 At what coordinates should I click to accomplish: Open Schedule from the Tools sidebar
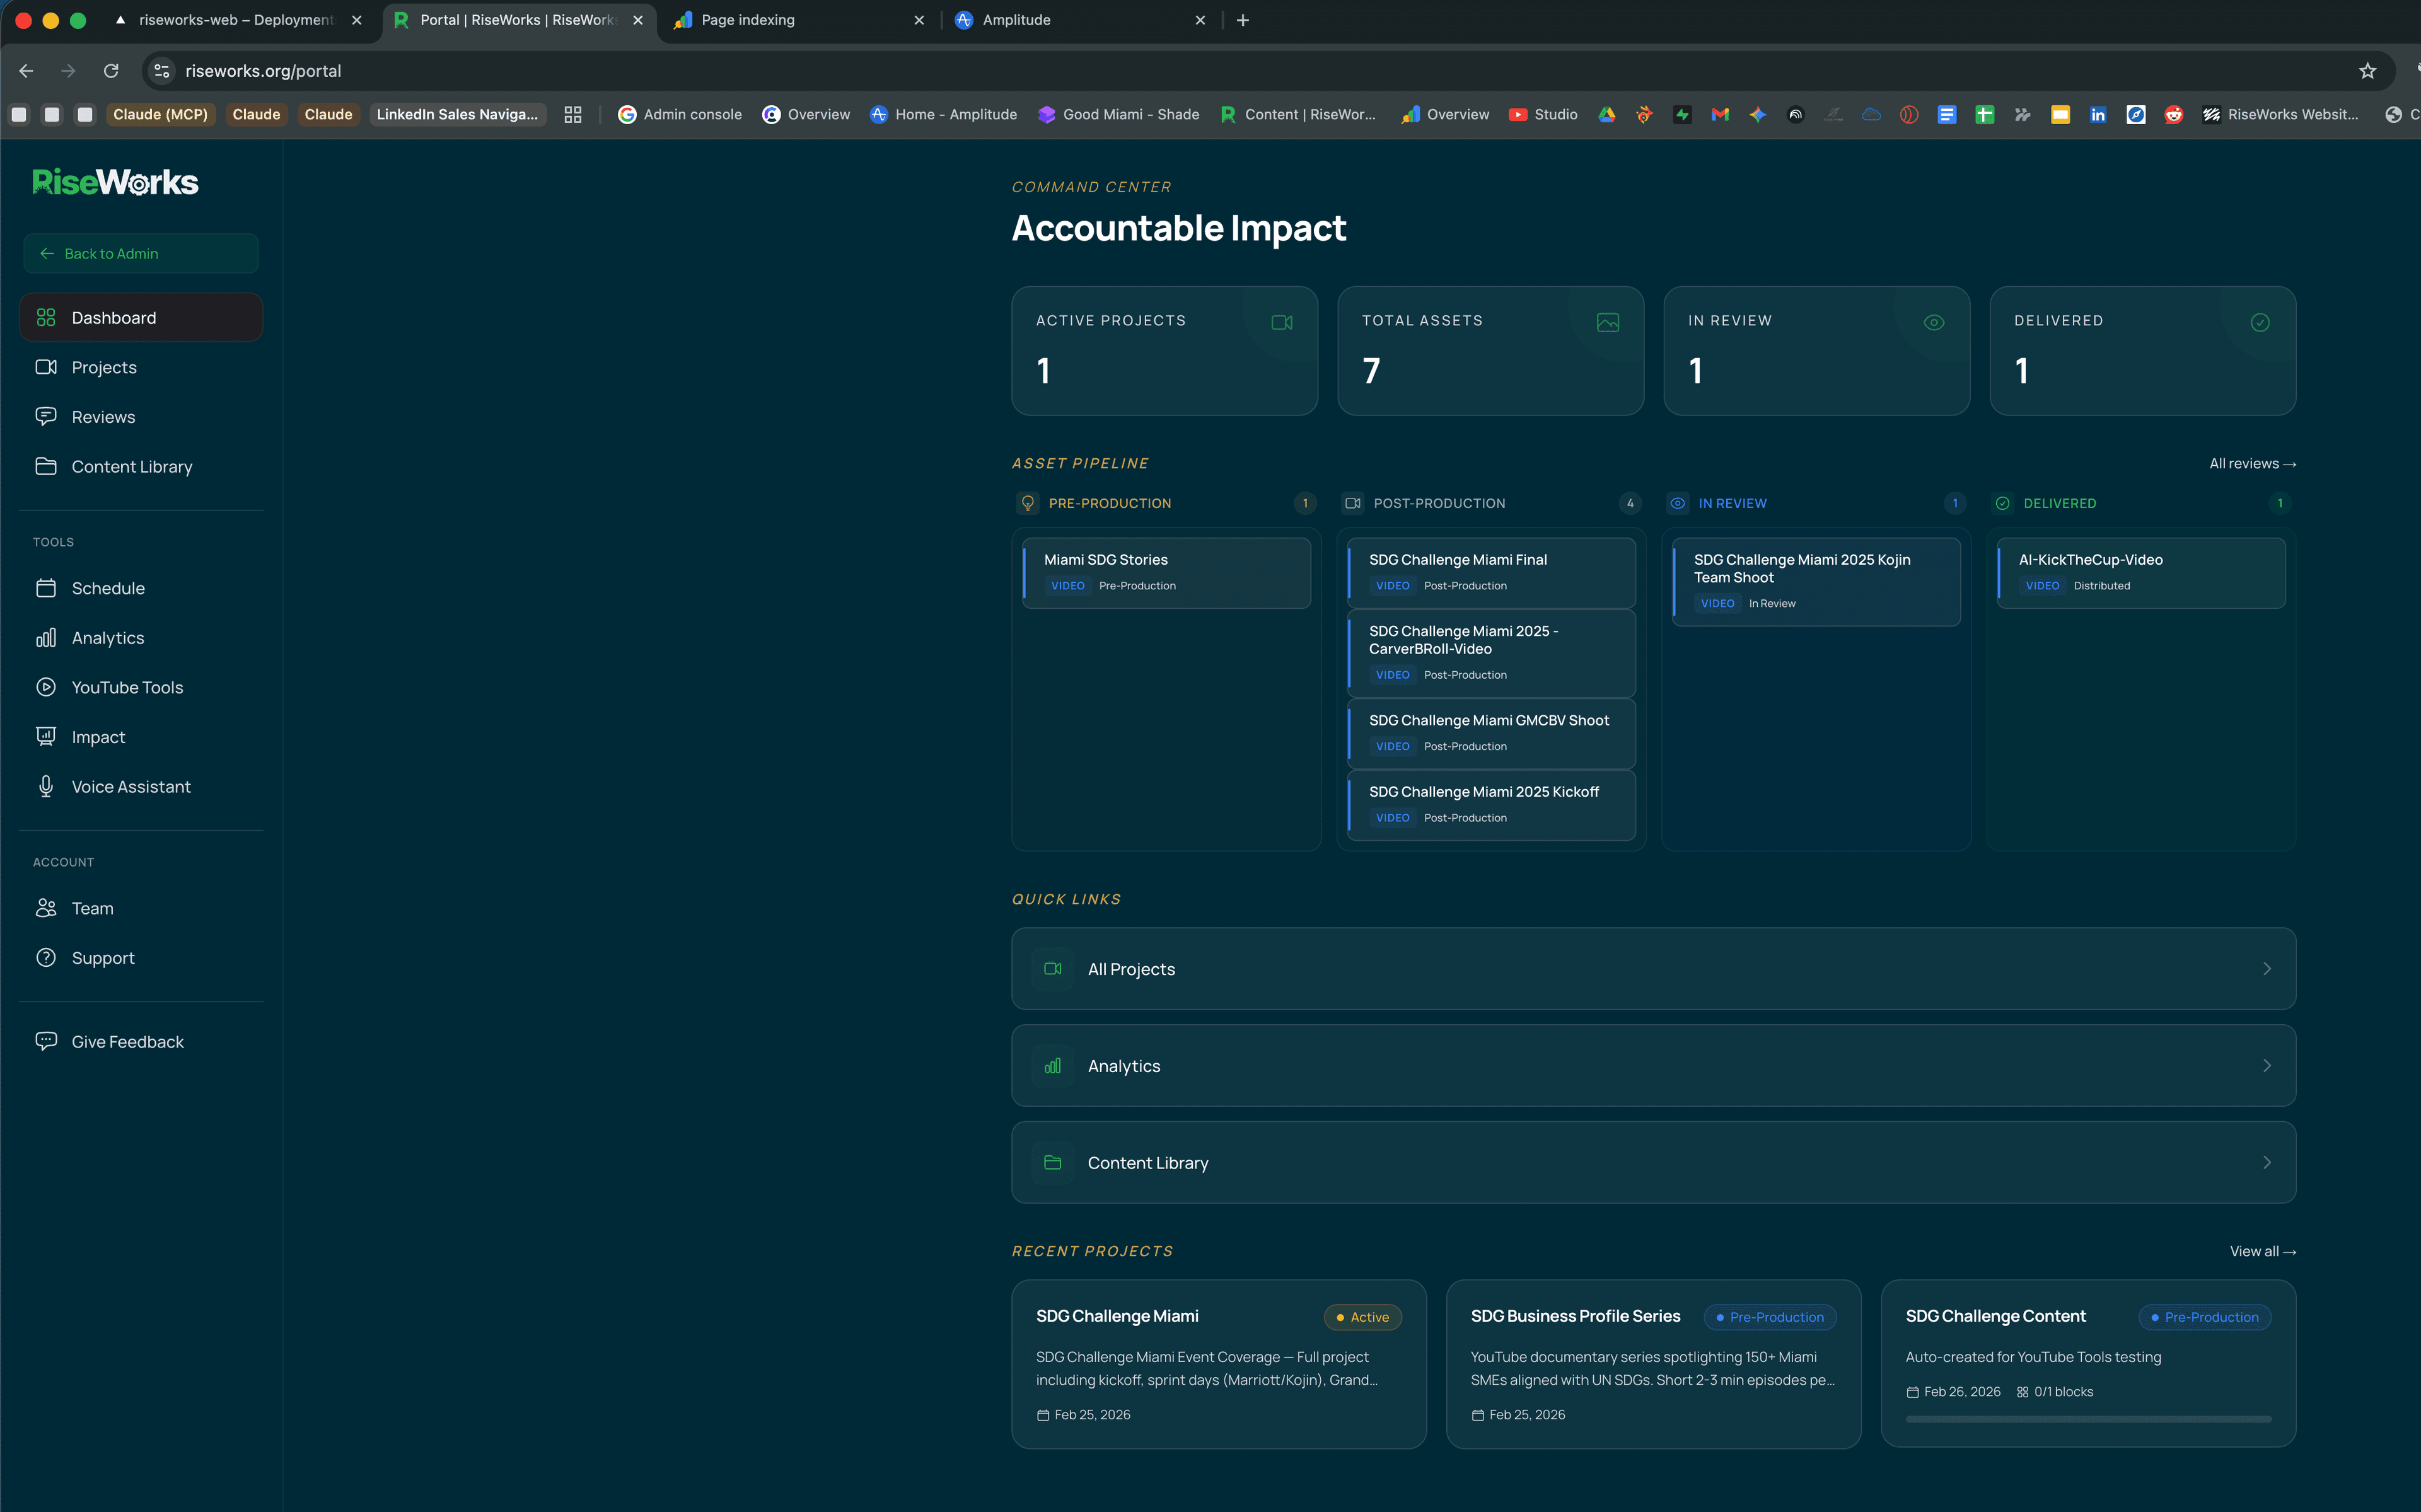pos(107,588)
